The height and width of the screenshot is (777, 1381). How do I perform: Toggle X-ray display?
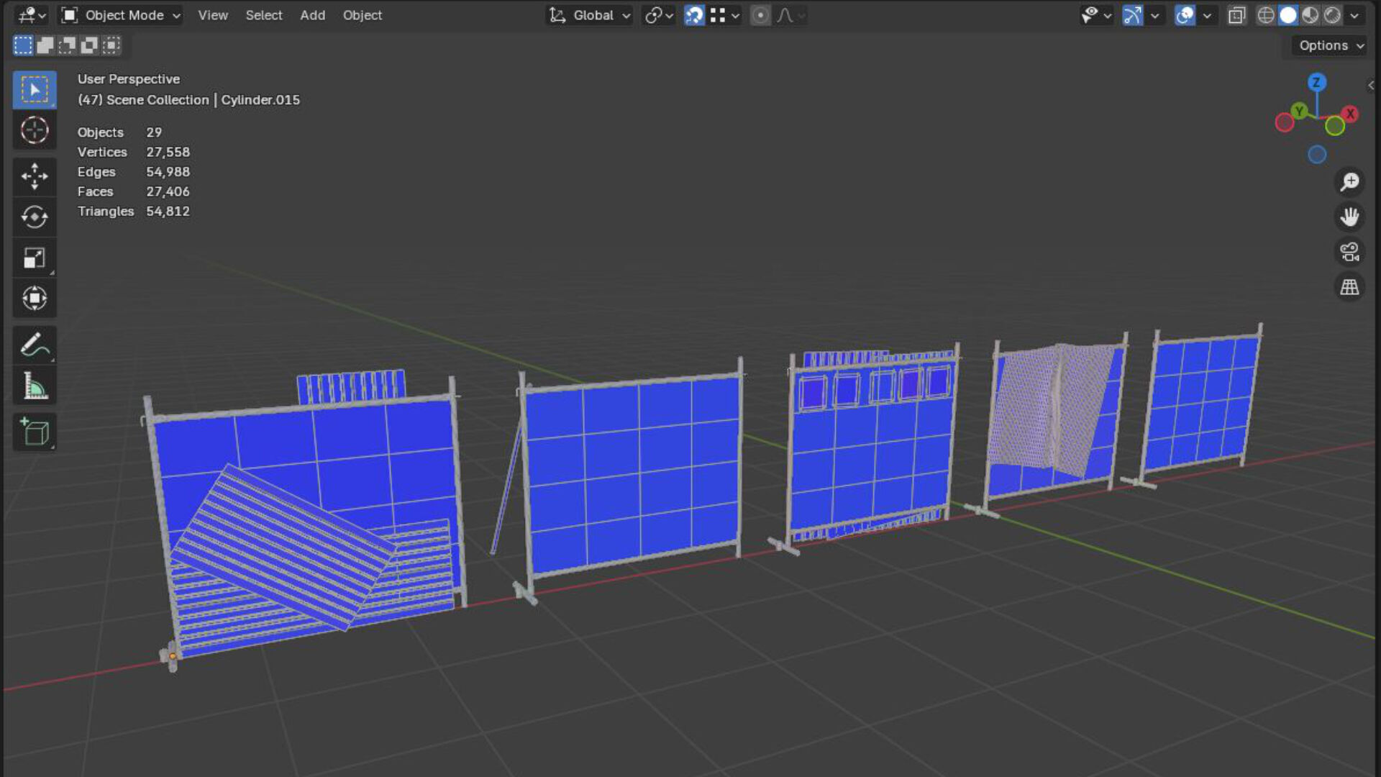coord(1236,15)
